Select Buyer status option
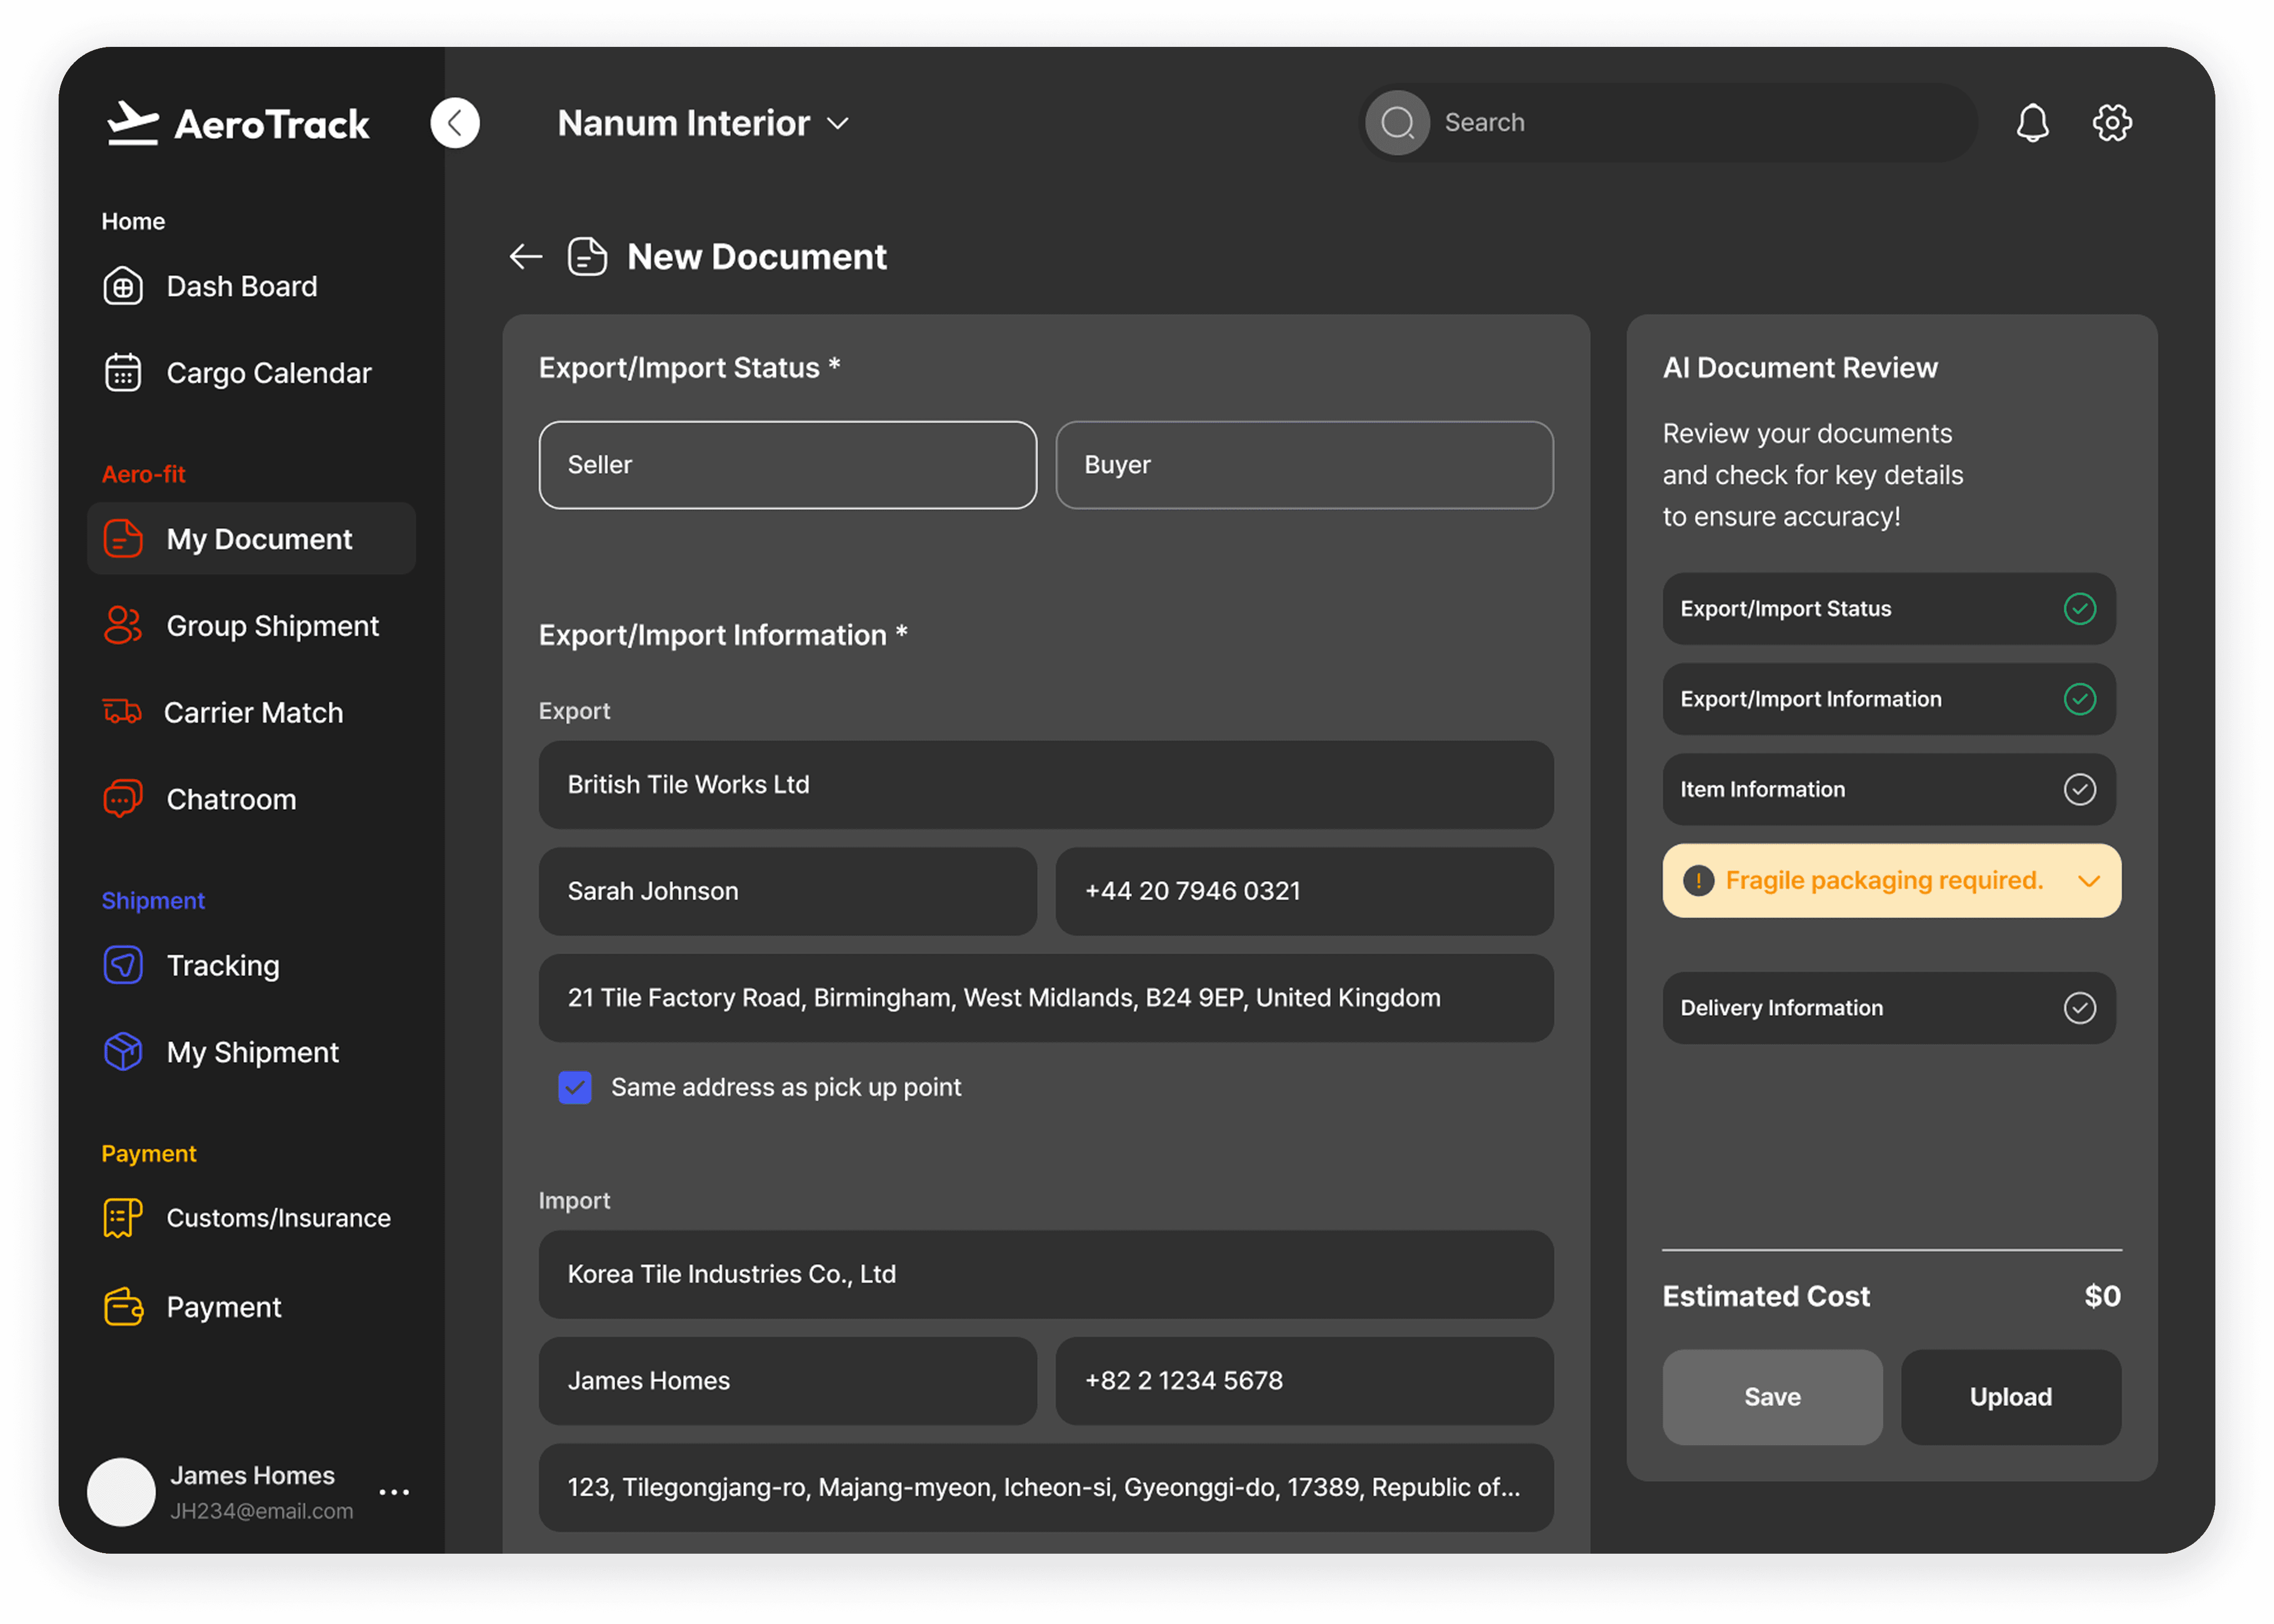2274x1624 pixels. coord(1303,465)
